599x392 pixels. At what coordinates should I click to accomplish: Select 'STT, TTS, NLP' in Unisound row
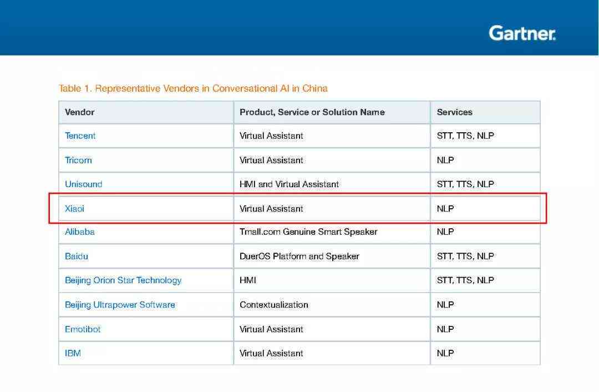[x=465, y=184]
